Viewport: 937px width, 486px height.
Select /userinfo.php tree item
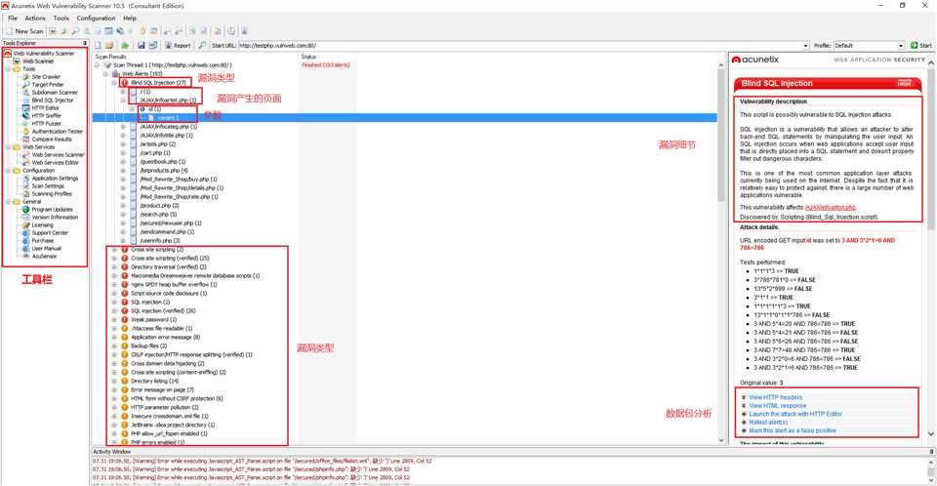(x=159, y=240)
